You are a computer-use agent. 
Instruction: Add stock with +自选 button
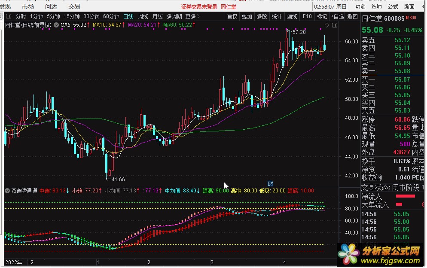coord(337,16)
